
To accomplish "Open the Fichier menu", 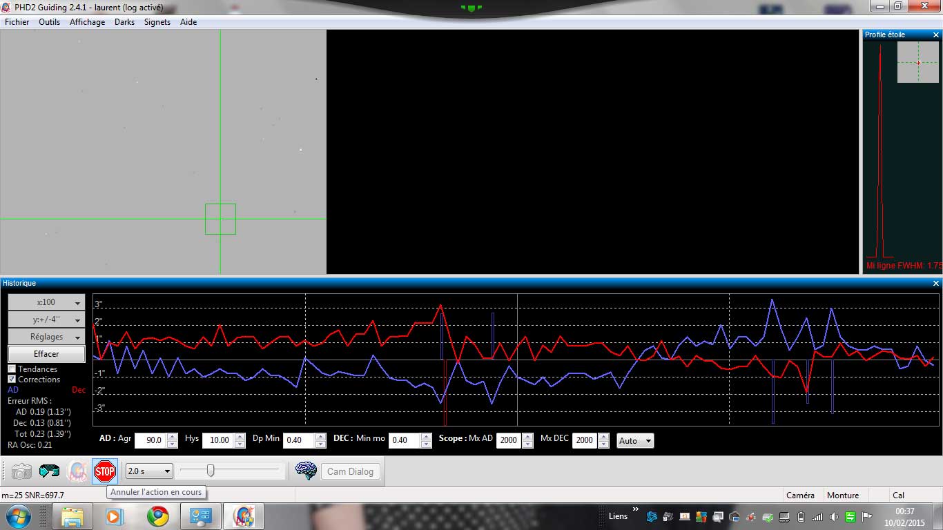I will (17, 22).
